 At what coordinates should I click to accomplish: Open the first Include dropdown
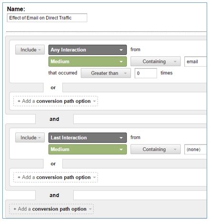tap(30, 50)
